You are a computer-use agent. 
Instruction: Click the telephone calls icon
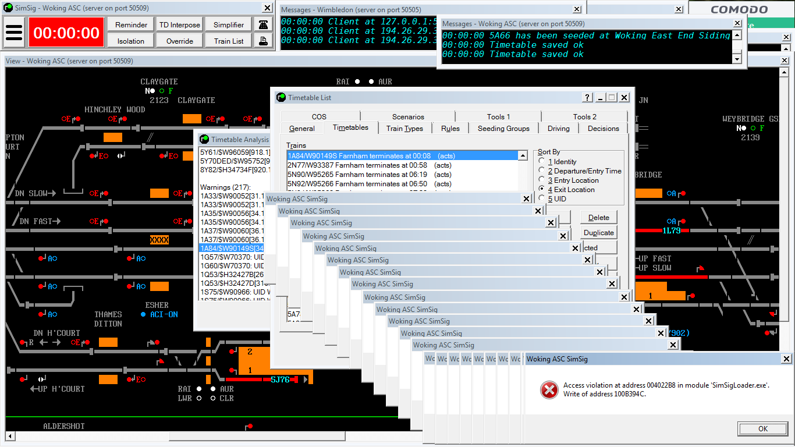(x=264, y=24)
